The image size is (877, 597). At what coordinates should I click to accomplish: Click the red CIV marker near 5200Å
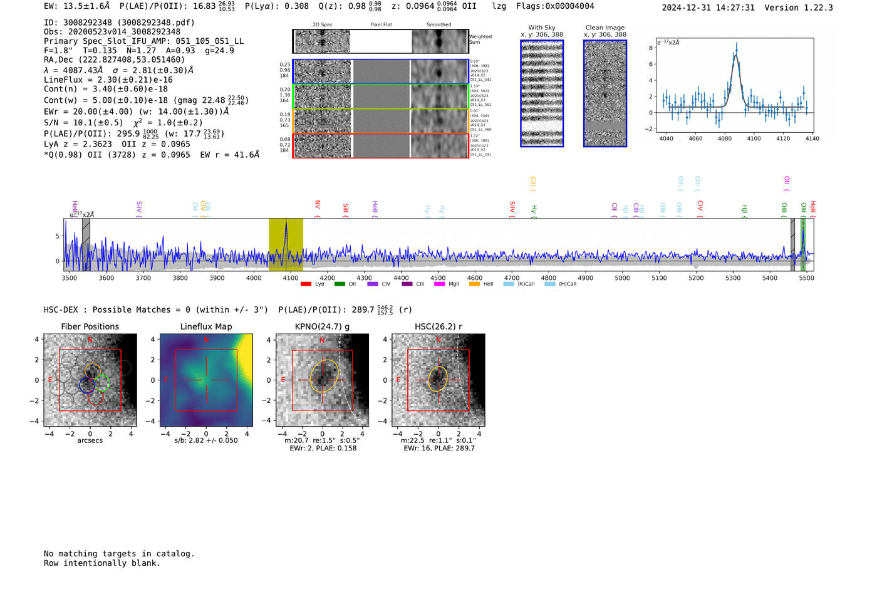pos(700,209)
